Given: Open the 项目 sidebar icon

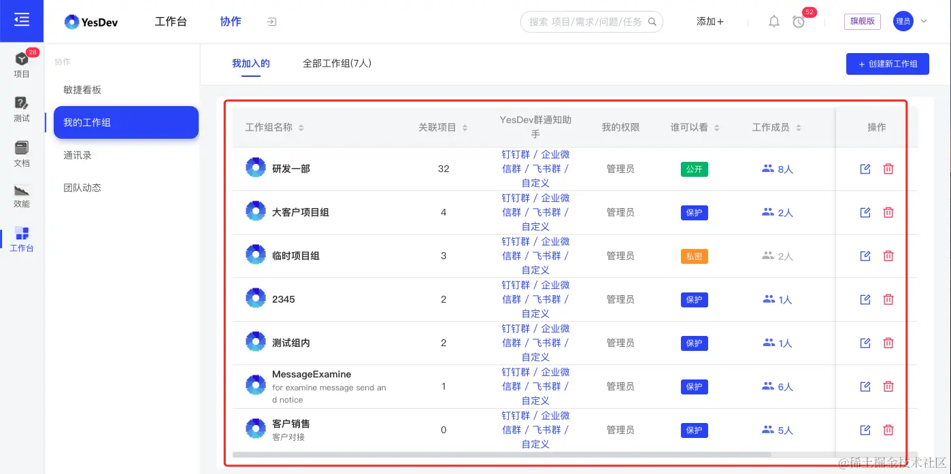Looking at the screenshot, I should pyautogui.click(x=22, y=65).
